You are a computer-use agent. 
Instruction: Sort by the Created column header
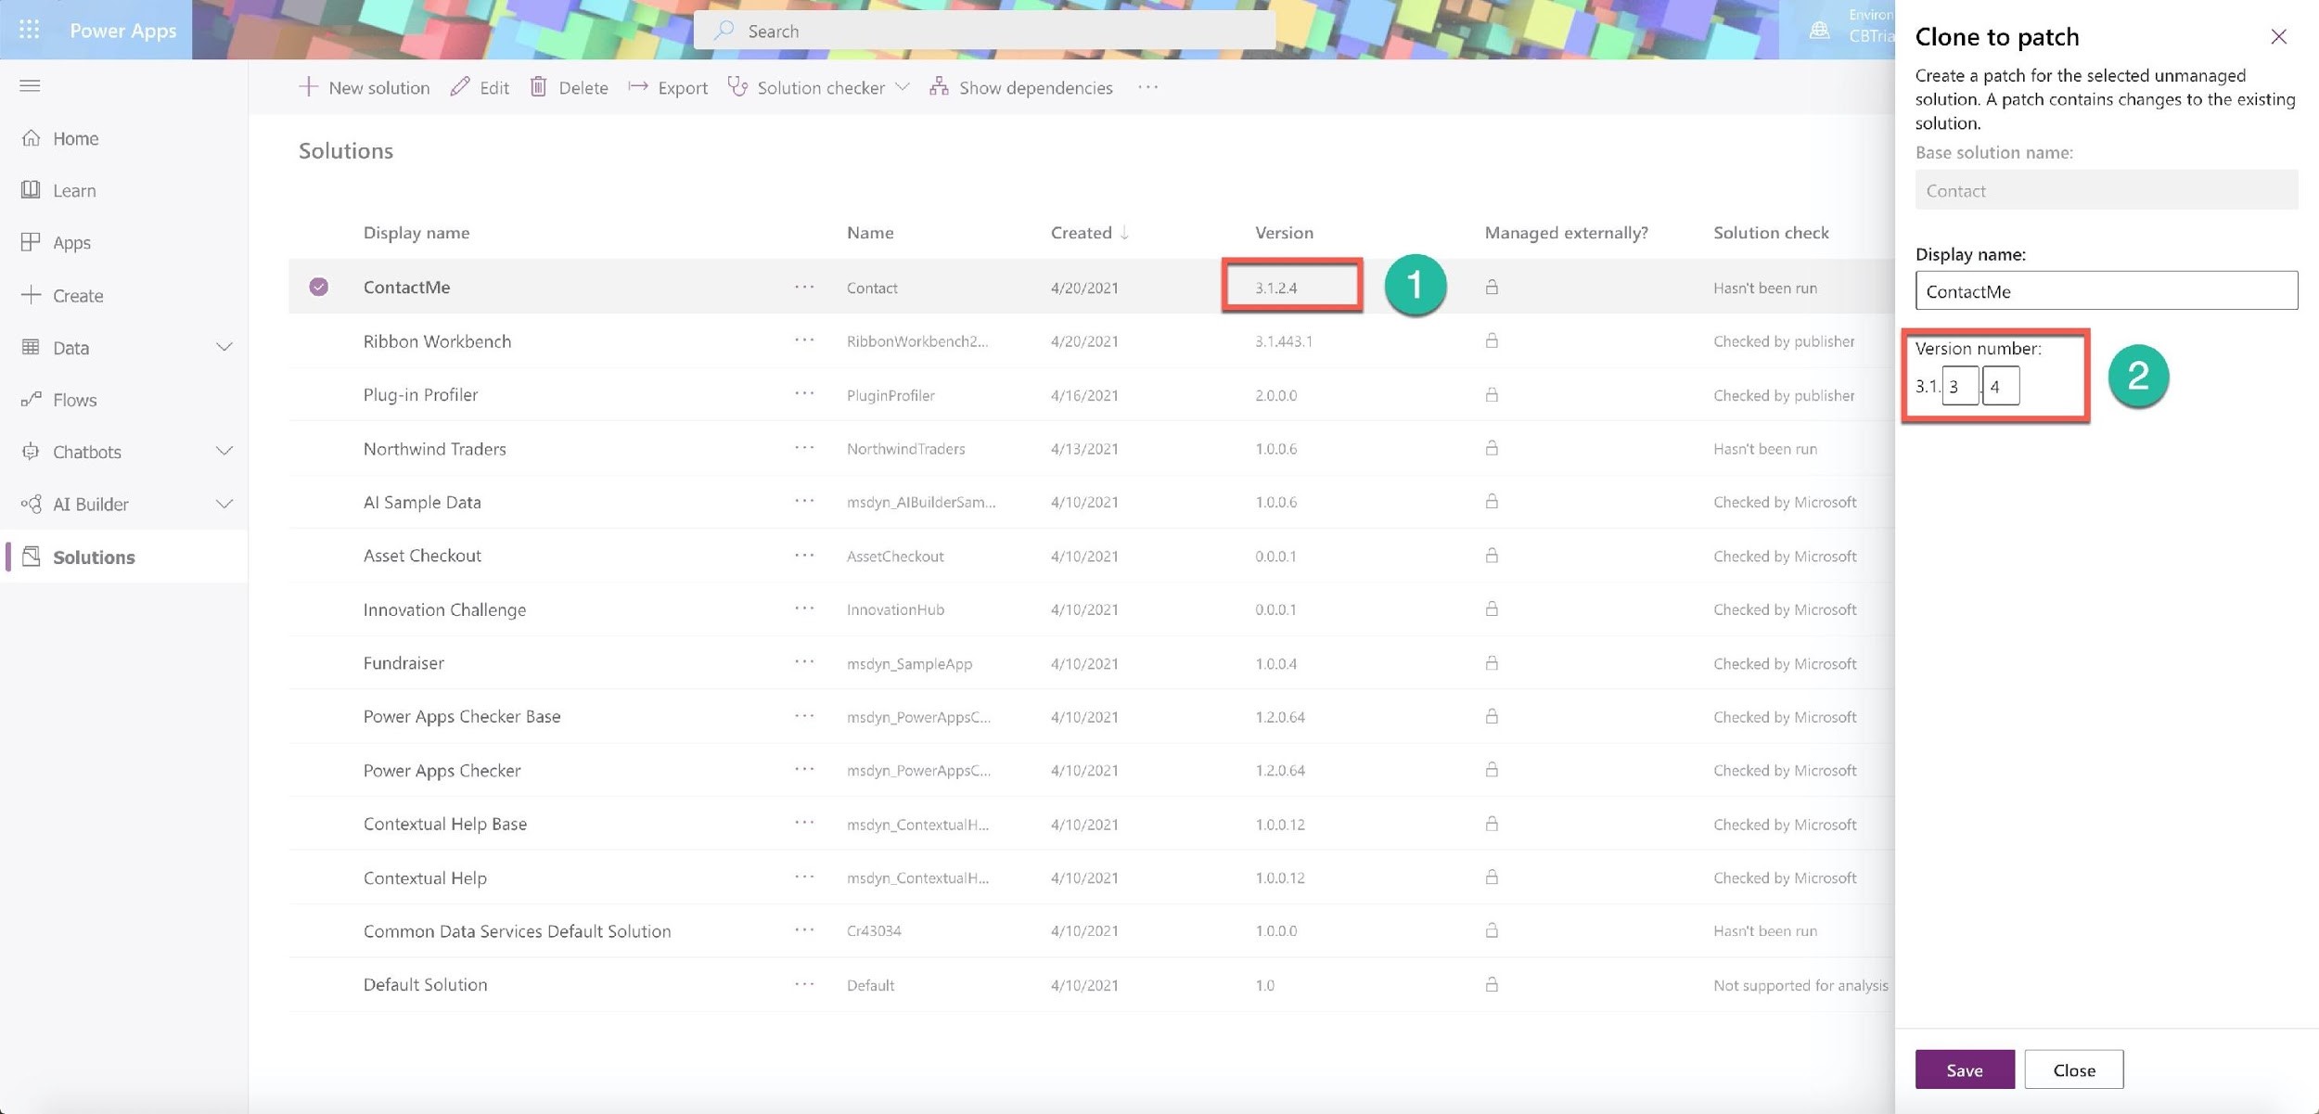[x=1089, y=233]
